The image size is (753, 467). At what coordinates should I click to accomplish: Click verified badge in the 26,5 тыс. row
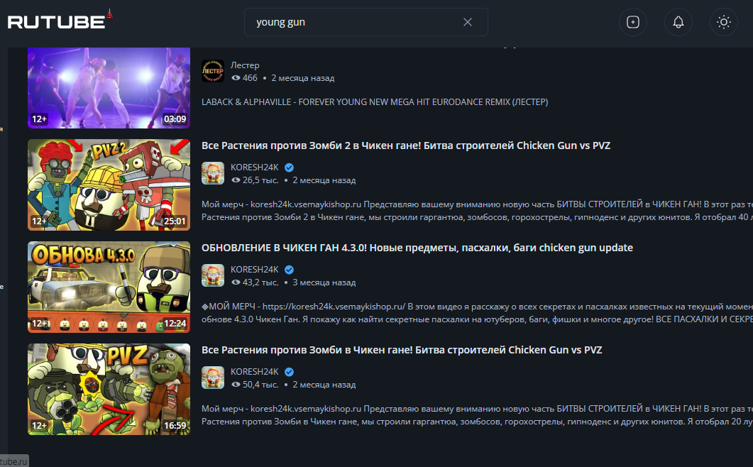pyautogui.click(x=289, y=167)
